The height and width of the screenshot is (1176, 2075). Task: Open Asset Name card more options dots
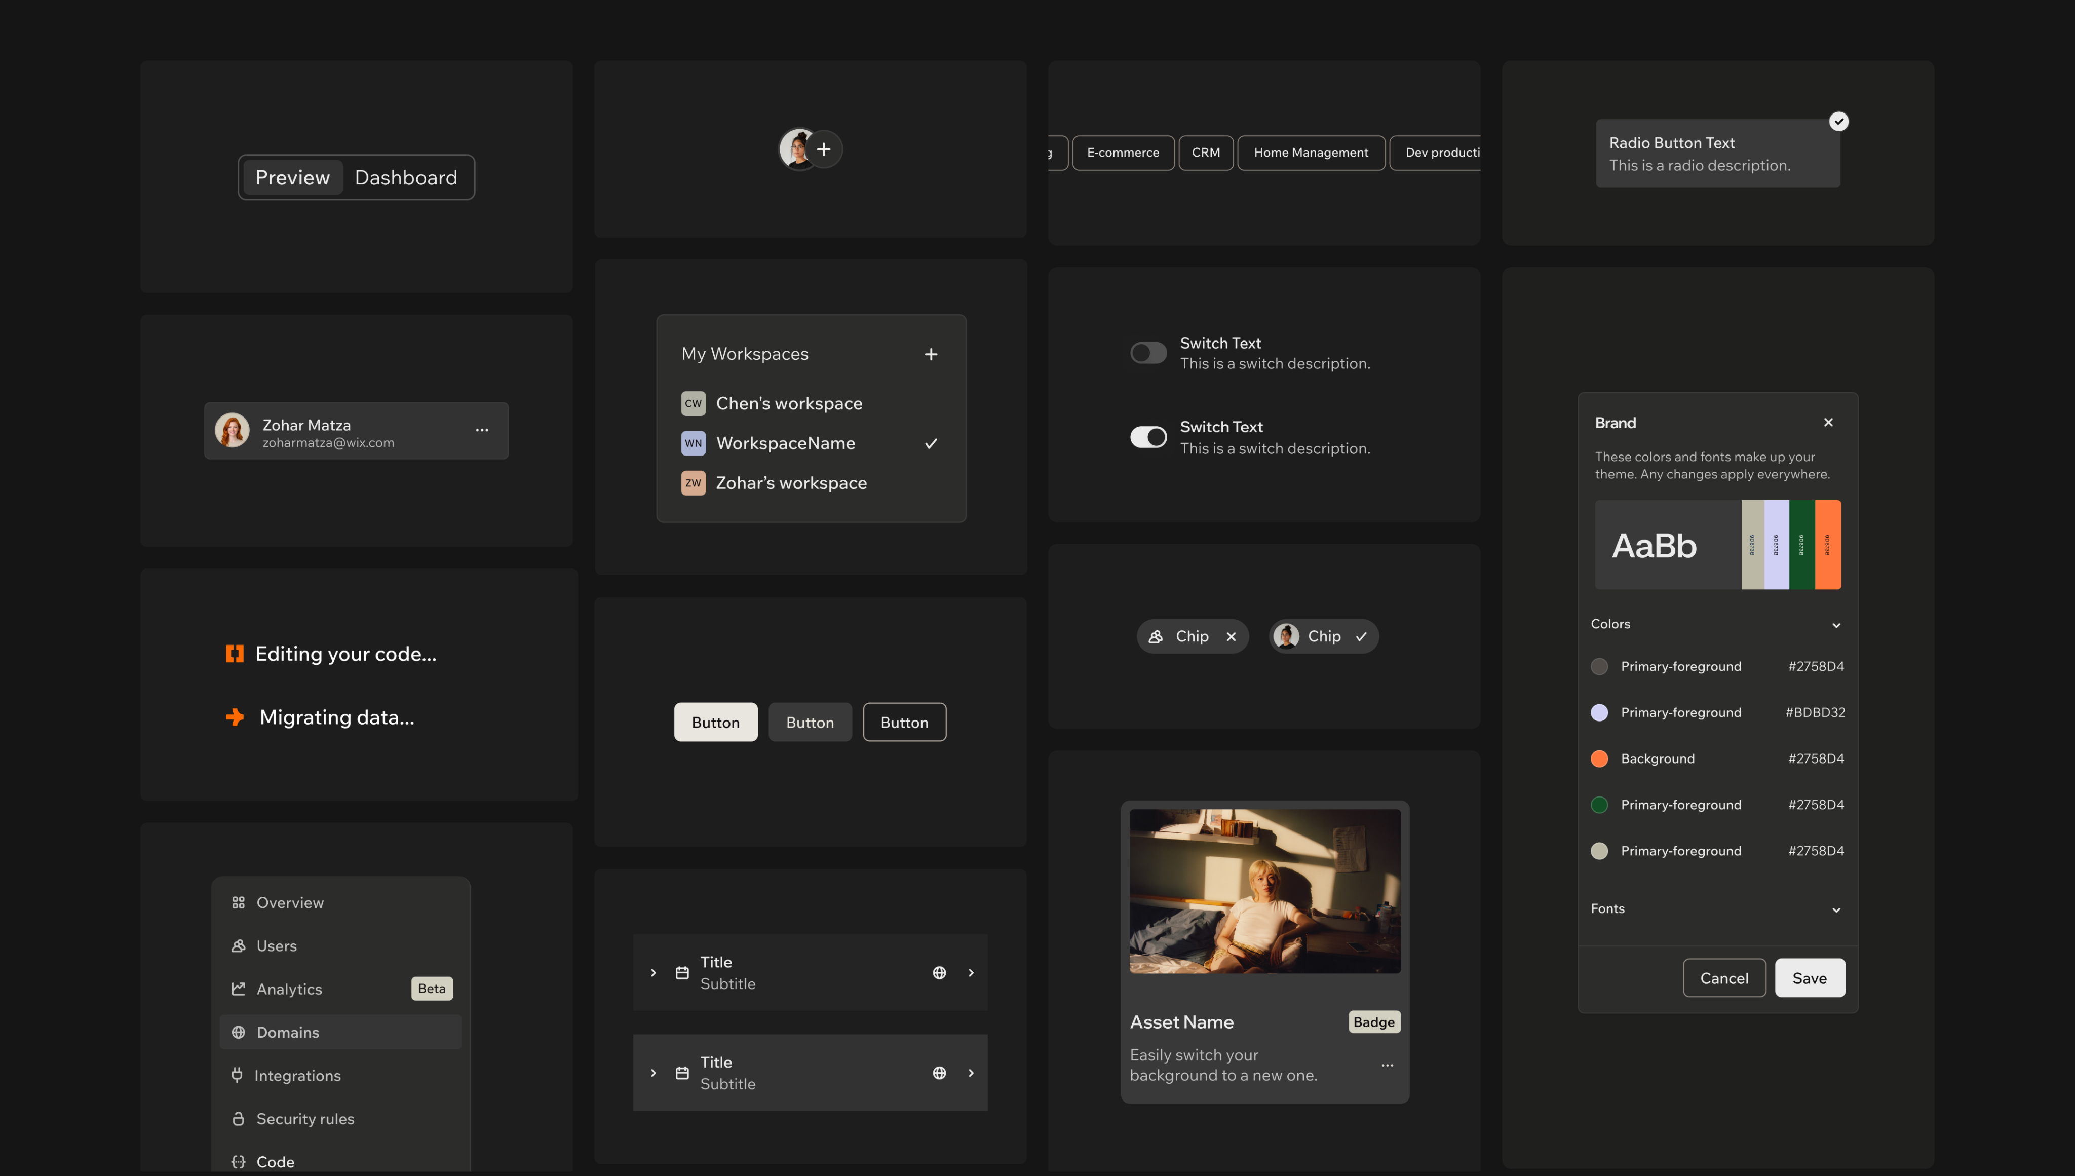(1387, 1066)
